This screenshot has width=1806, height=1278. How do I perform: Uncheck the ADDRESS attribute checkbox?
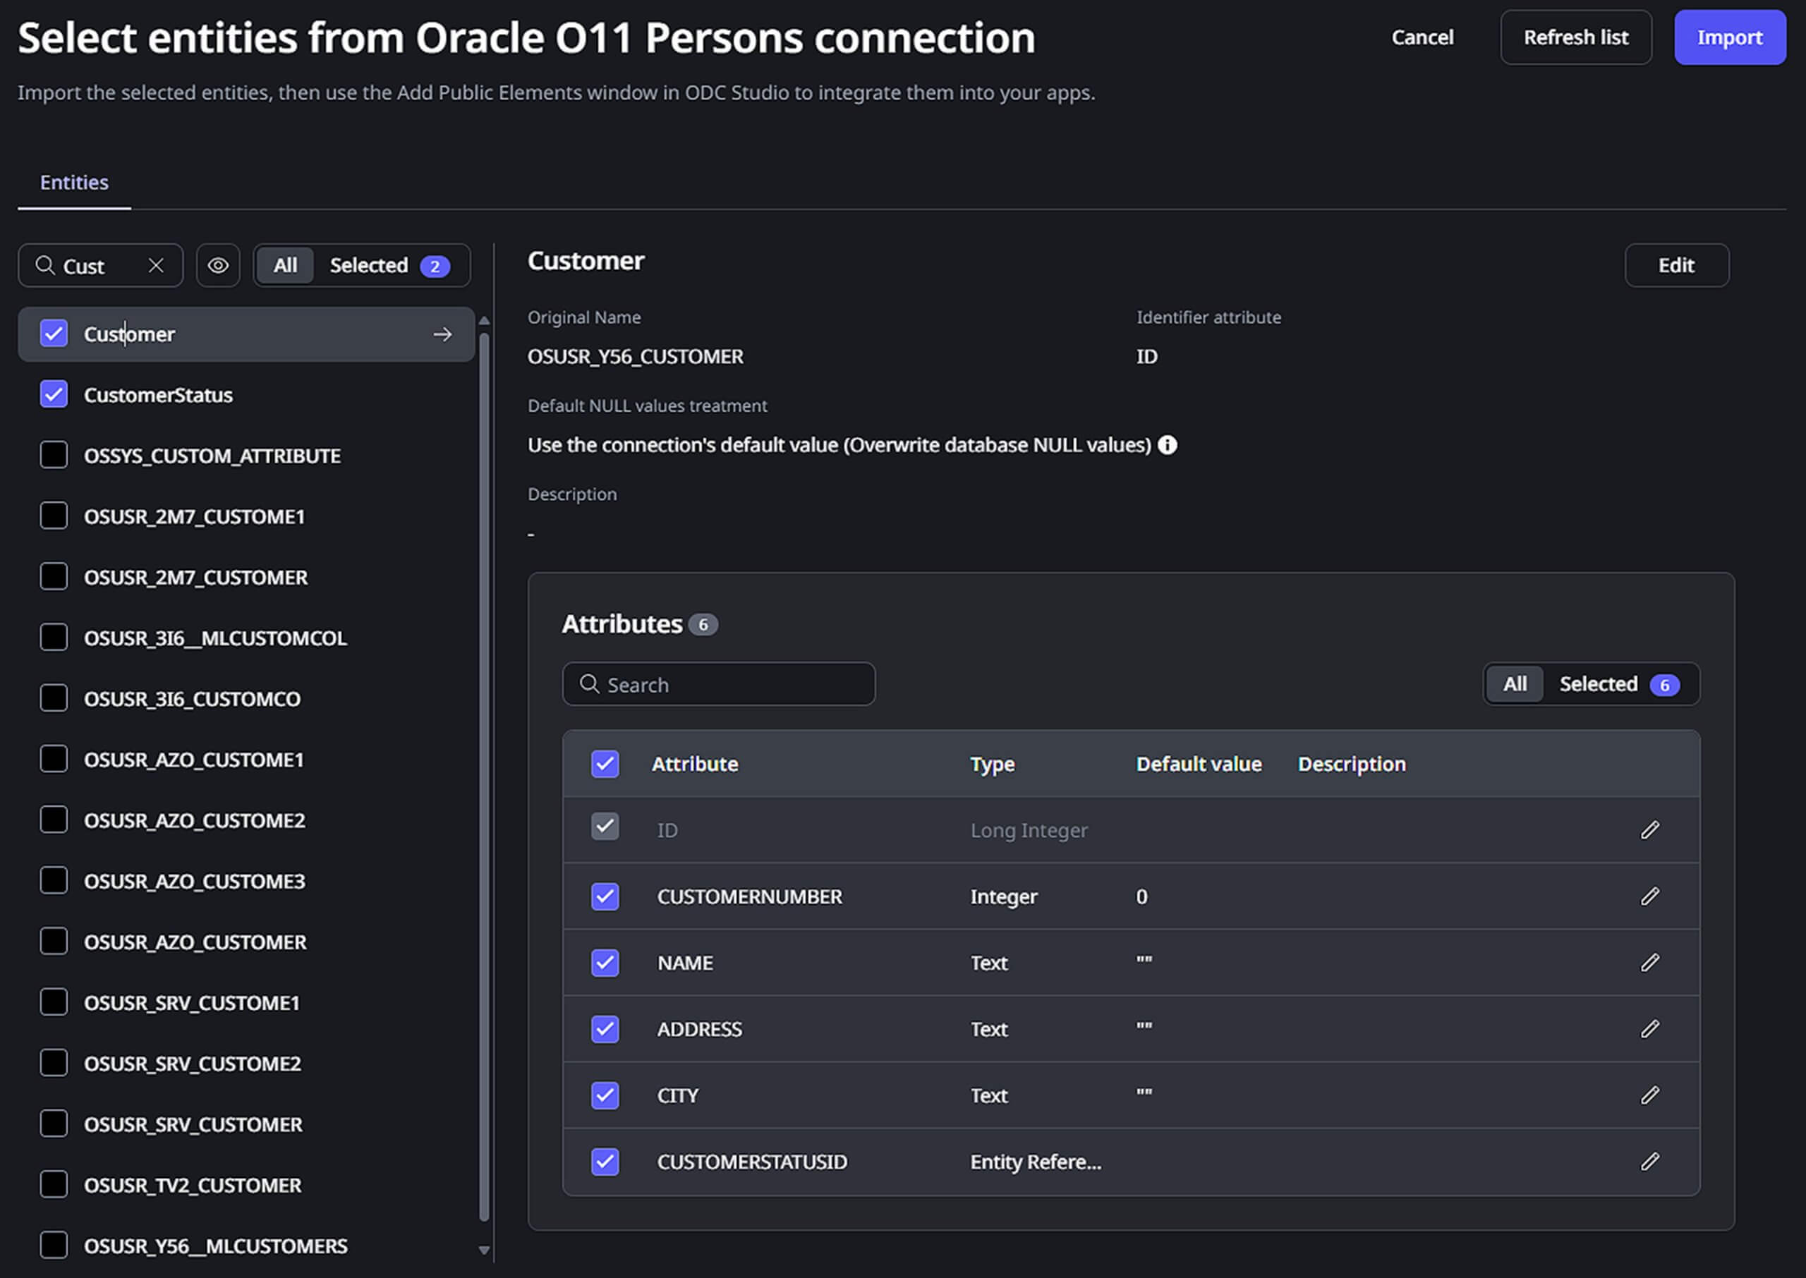(605, 1028)
